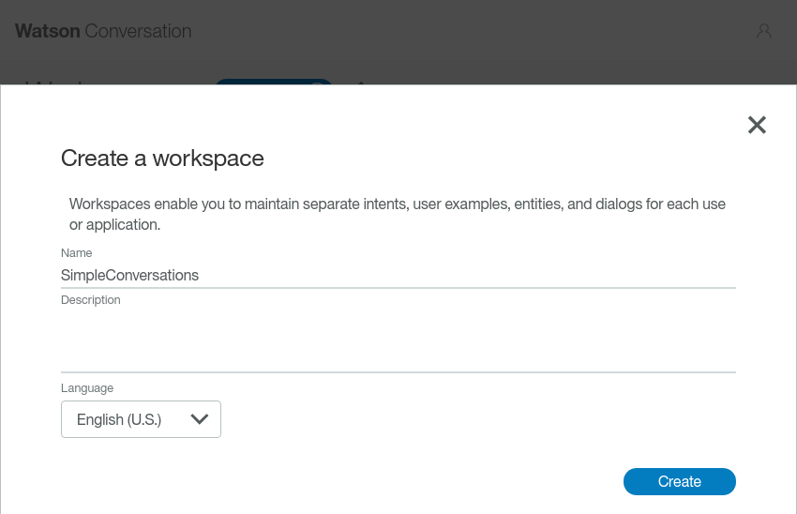
Task: Open the user profile icon
Action: pyautogui.click(x=763, y=31)
